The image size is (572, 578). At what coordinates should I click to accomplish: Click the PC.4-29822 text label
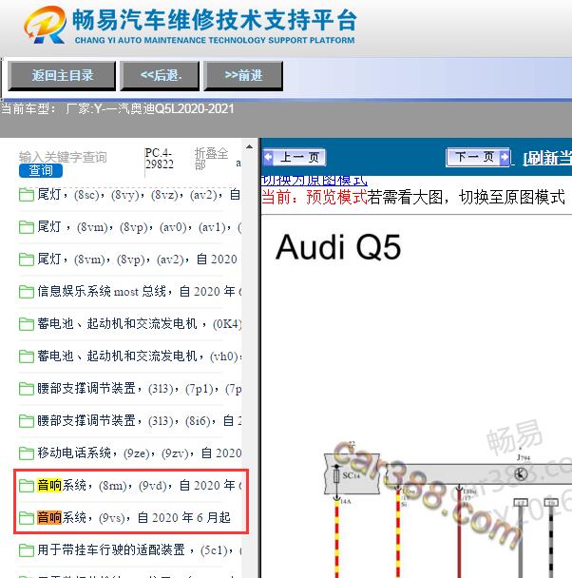(x=159, y=159)
